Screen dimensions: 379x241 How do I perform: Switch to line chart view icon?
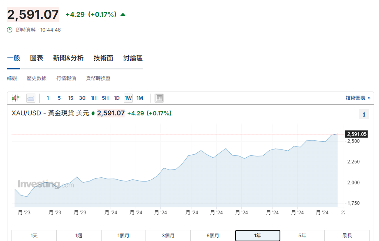pyautogui.click(x=30, y=98)
